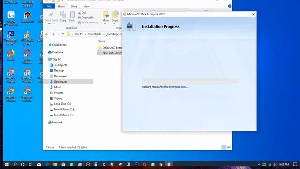The width and height of the screenshot is (300, 169).
Task: Open Microsoft Edge on the taskbar
Action: click(47, 164)
